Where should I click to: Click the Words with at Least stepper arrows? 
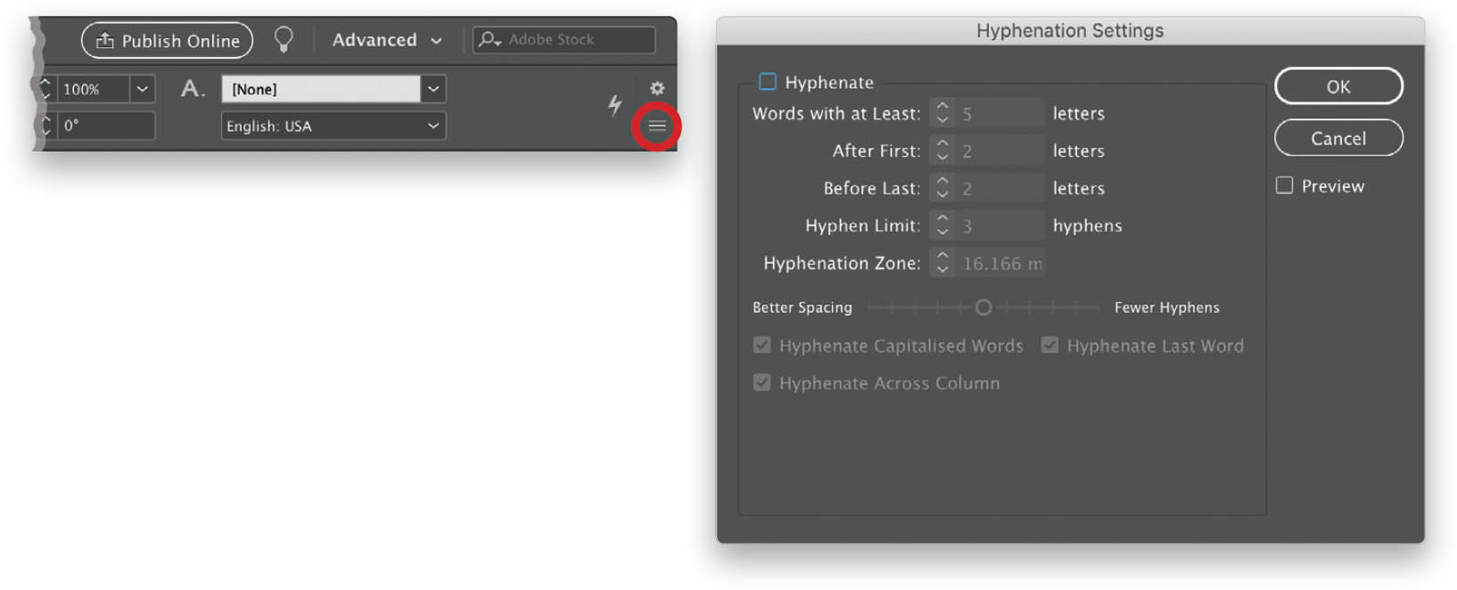(x=942, y=113)
